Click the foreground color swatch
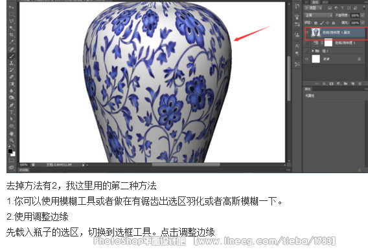The width and height of the screenshot is (368, 252). (10, 151)
